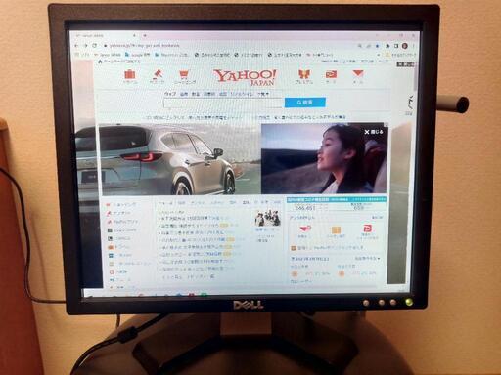Click the home icon to set the homepage
501x375 pixels.
[x=100, y=62]
